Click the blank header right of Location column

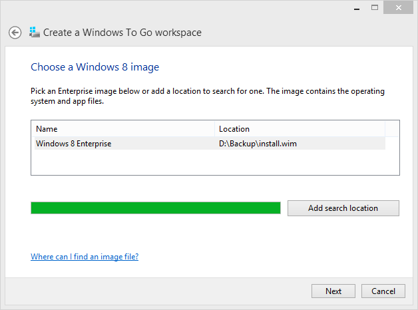pyautogui.click(x=392, y=129)
